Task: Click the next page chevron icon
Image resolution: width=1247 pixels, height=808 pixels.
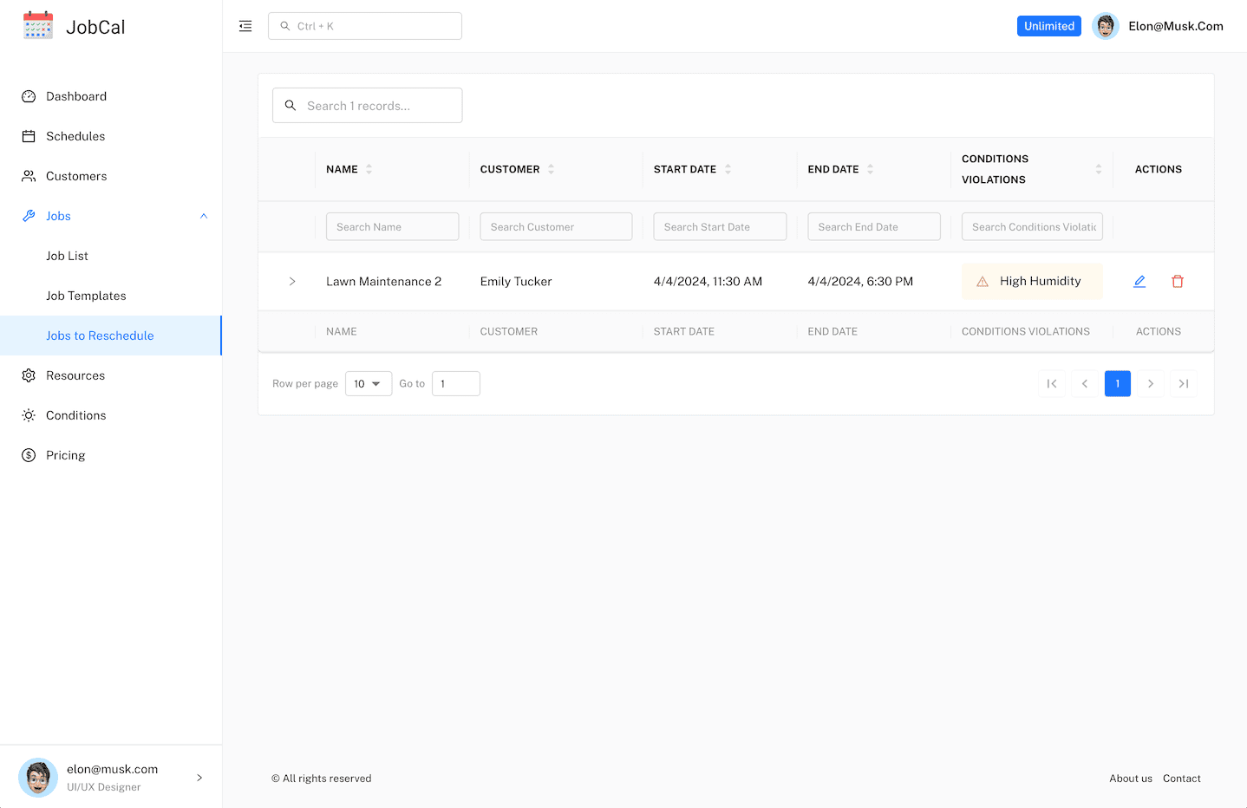Action: tap(1151, 383)
